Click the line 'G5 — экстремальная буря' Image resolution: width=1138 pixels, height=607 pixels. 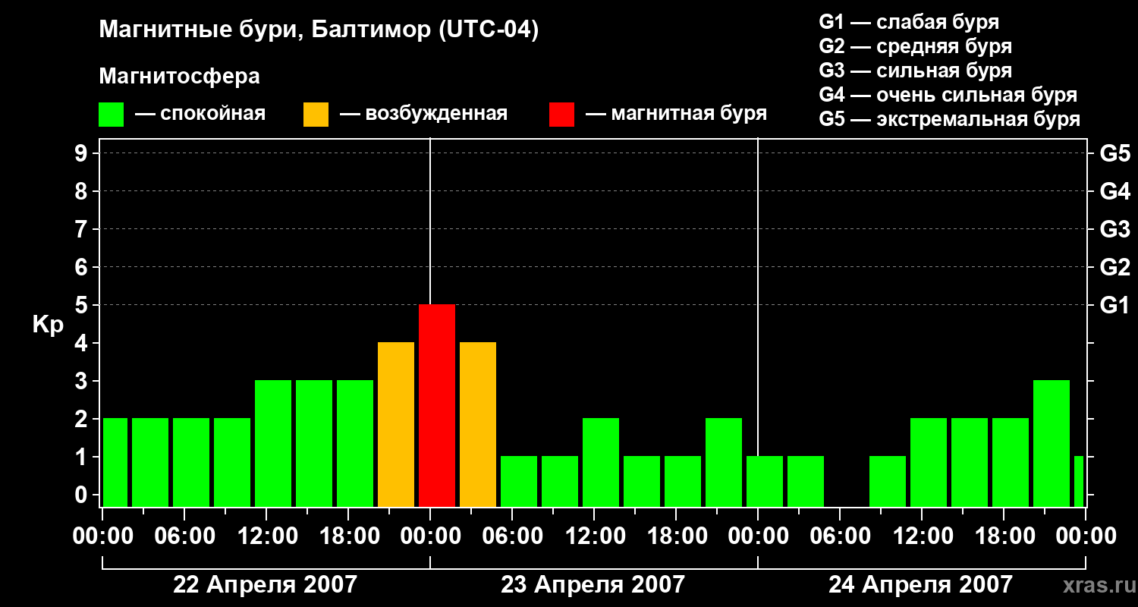[950, 119]
